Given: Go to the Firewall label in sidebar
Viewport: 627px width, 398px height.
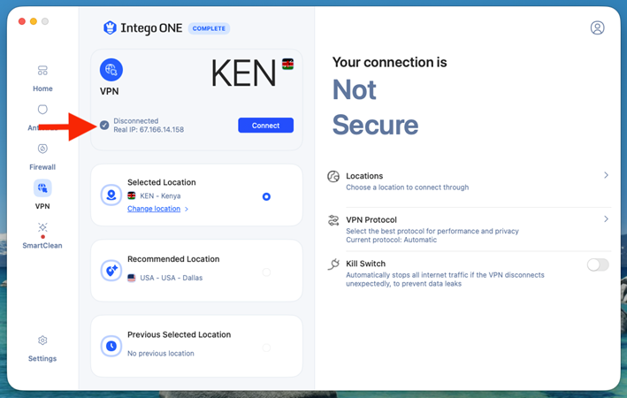Looking at the screenshot, I should point(42,167).
